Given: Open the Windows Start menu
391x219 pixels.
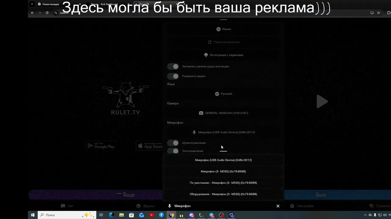Looking at the screenshot, I should click(x=33, y=215).
